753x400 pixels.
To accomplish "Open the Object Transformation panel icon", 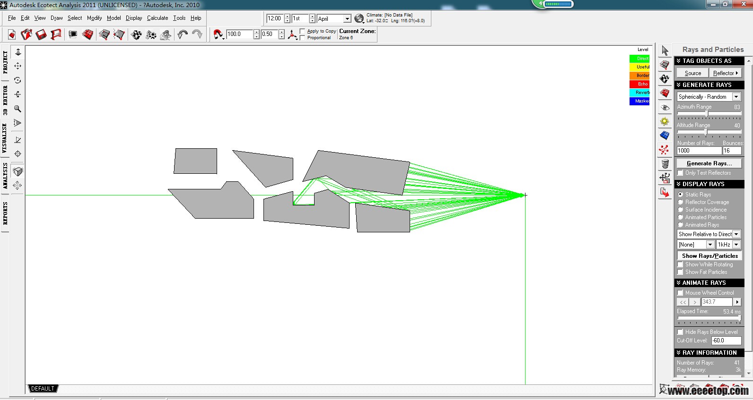I will (x=665, y=178).
